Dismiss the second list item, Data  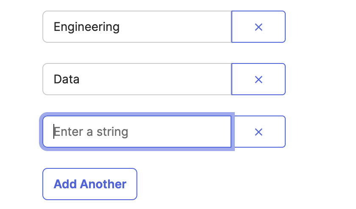tap(259, 80)
